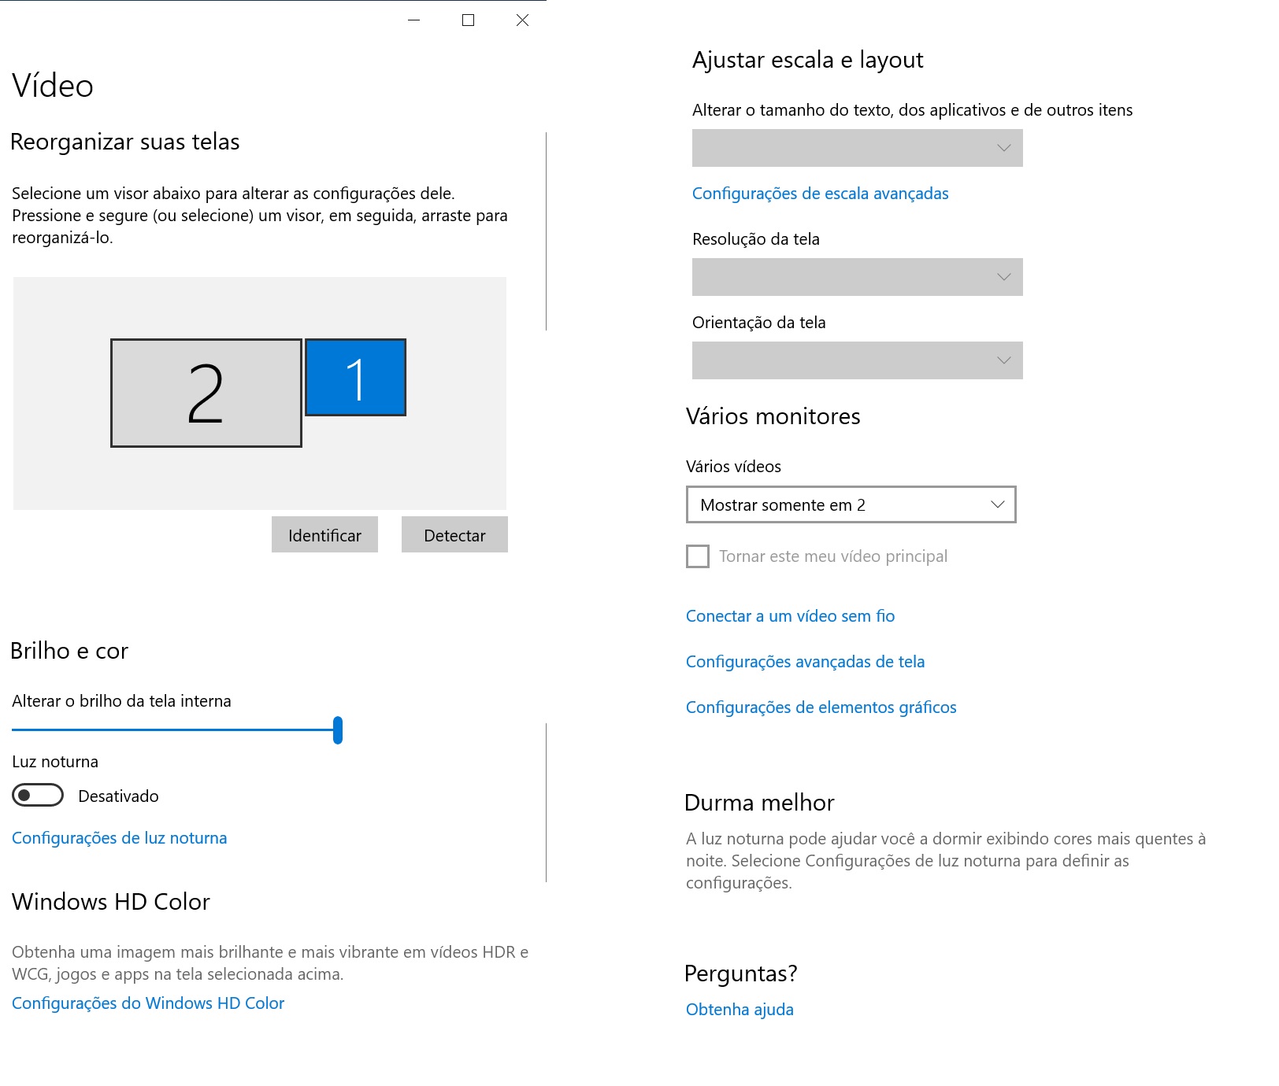Click the Detectar button

(x=454, y=535)
